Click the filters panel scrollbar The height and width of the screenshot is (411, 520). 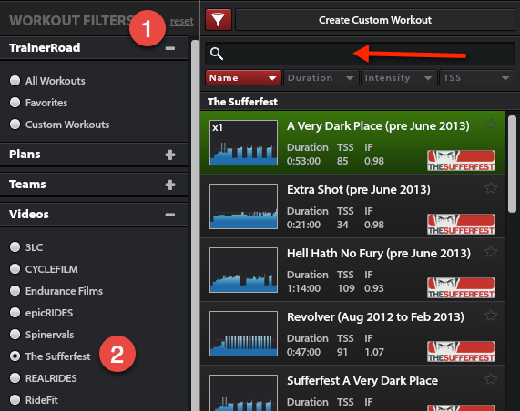coord(195,226)
